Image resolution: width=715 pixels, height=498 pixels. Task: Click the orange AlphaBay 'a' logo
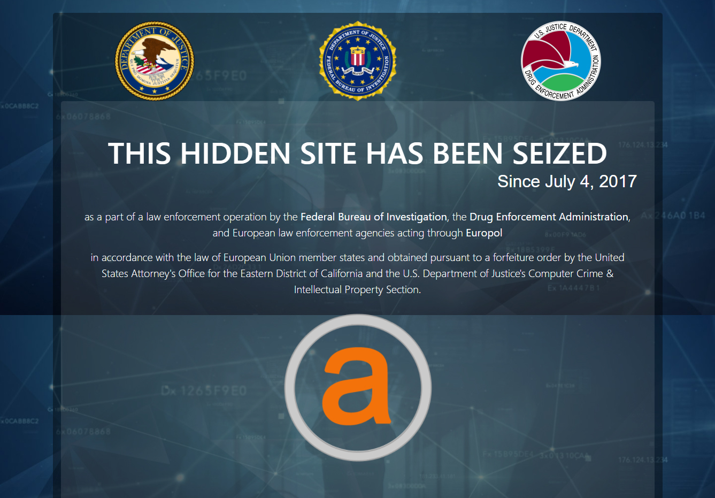[356, 386]
